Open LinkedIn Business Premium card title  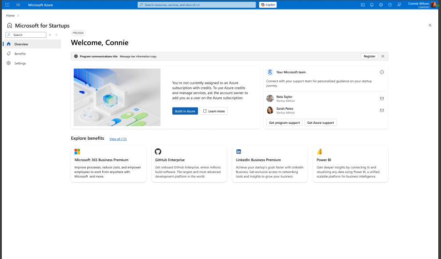pos(258,160)
